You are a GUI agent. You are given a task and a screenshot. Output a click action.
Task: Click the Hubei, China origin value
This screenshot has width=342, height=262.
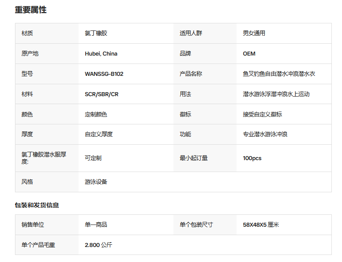pyautogui.click(x=101, y=54)
